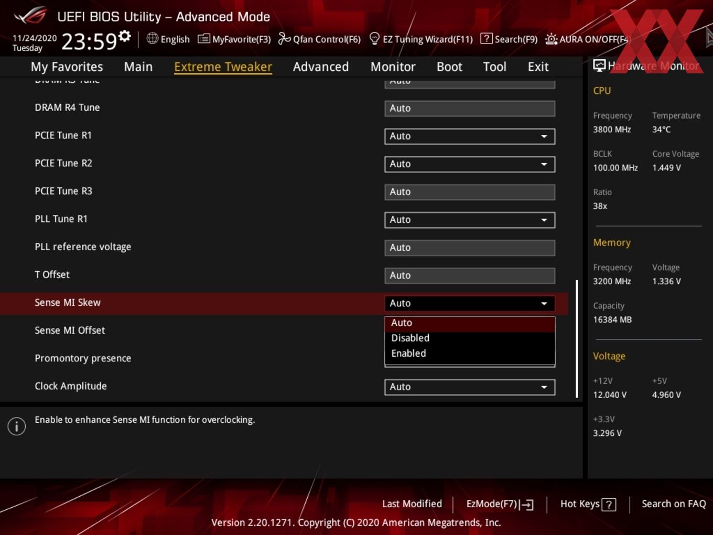The width and height of the screenshot is (713, 535).
Task: Click Memory capacity 16384 MB value
Action: click(612, 319)
